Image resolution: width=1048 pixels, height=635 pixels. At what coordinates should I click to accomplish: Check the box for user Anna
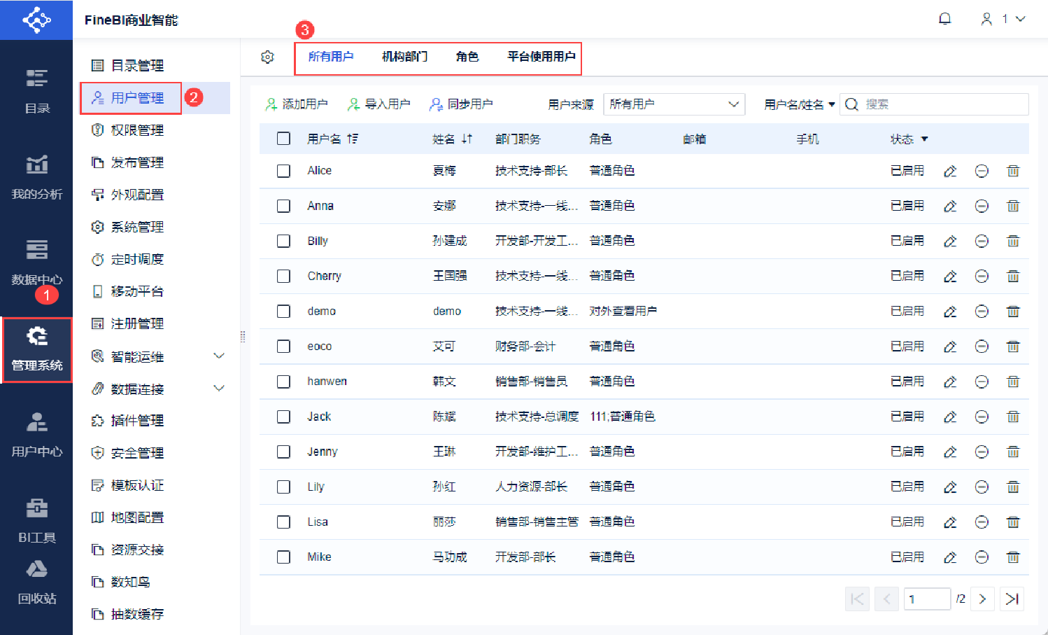pos(283,206)
